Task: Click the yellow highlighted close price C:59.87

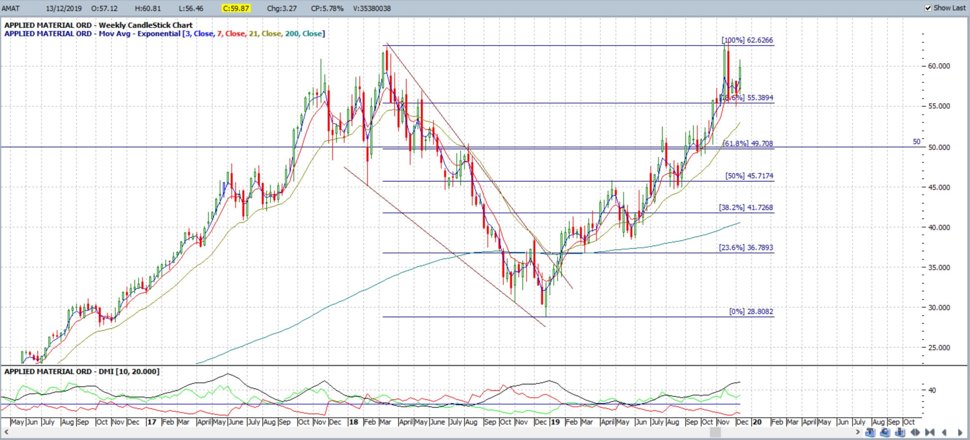Action: (x=236, y=8)
